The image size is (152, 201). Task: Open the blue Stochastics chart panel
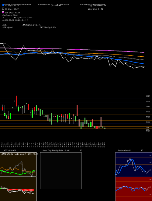click(x=133, y=164)
